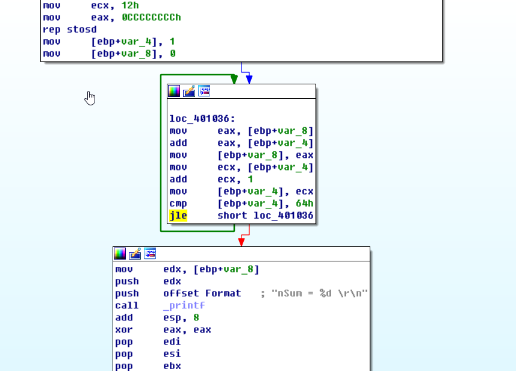This screenshot has height=371, width=516.
Task: Click the offset Format operand
Action: pos(202,293)
